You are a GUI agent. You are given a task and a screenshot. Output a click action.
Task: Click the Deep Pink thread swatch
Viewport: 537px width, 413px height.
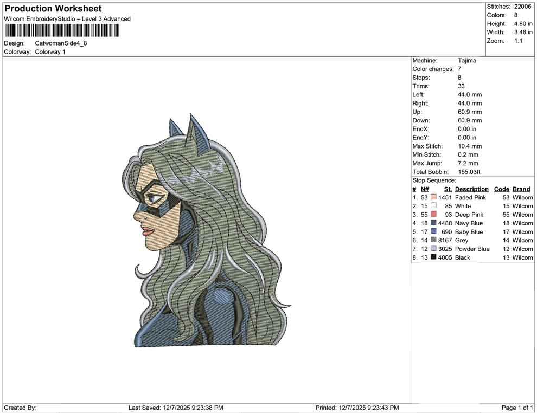(433, 215)
